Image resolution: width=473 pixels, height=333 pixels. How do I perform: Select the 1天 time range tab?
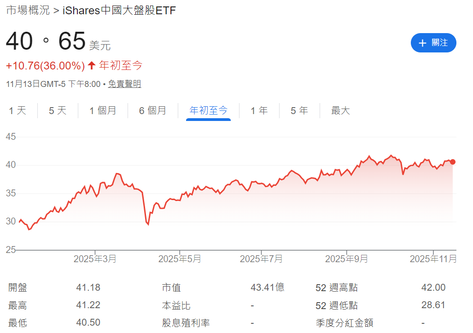(18, 110)
